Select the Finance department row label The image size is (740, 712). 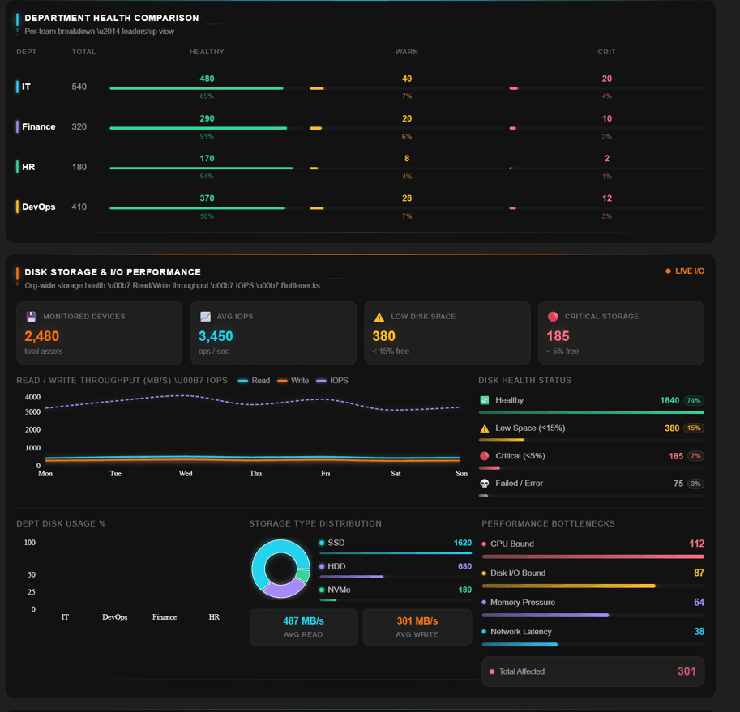click(39, 126)
